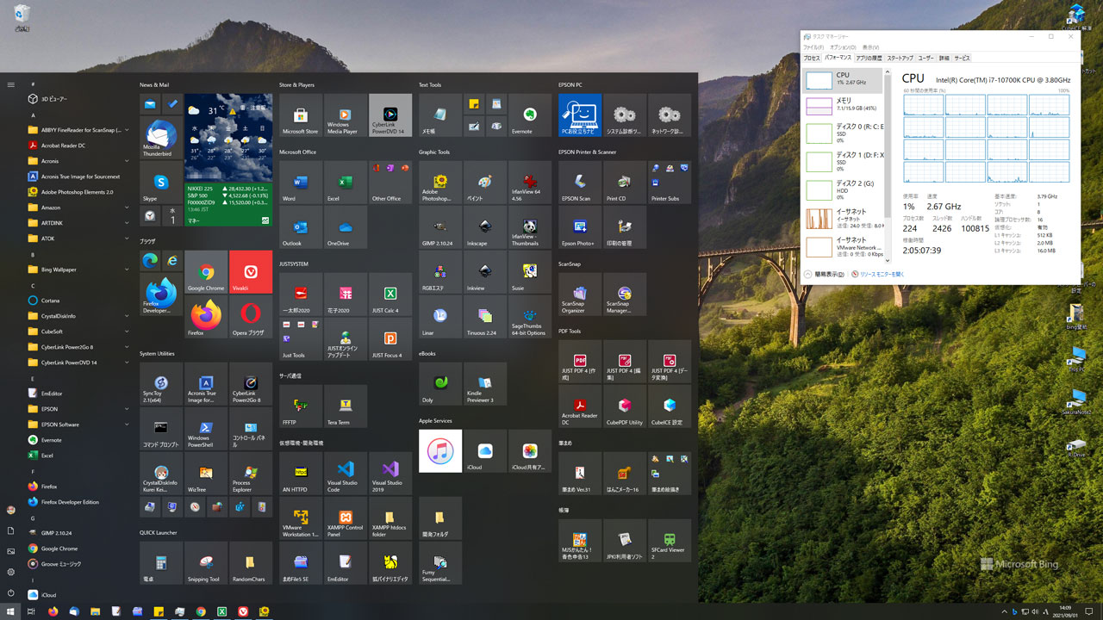Open the Word tile
The image size is (1103, 620).
tap(301, 183)
